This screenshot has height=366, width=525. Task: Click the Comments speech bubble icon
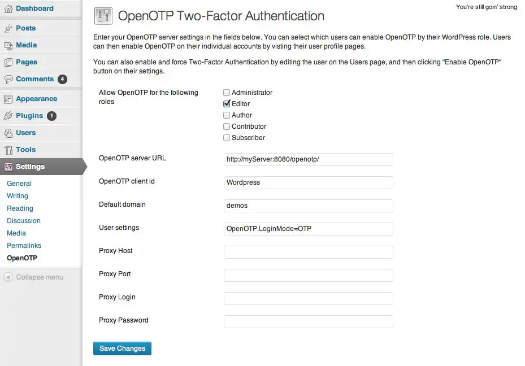point(8,79)
